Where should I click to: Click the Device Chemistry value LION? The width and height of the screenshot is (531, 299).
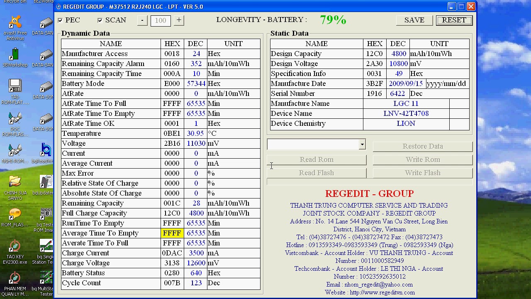(406, 123)
